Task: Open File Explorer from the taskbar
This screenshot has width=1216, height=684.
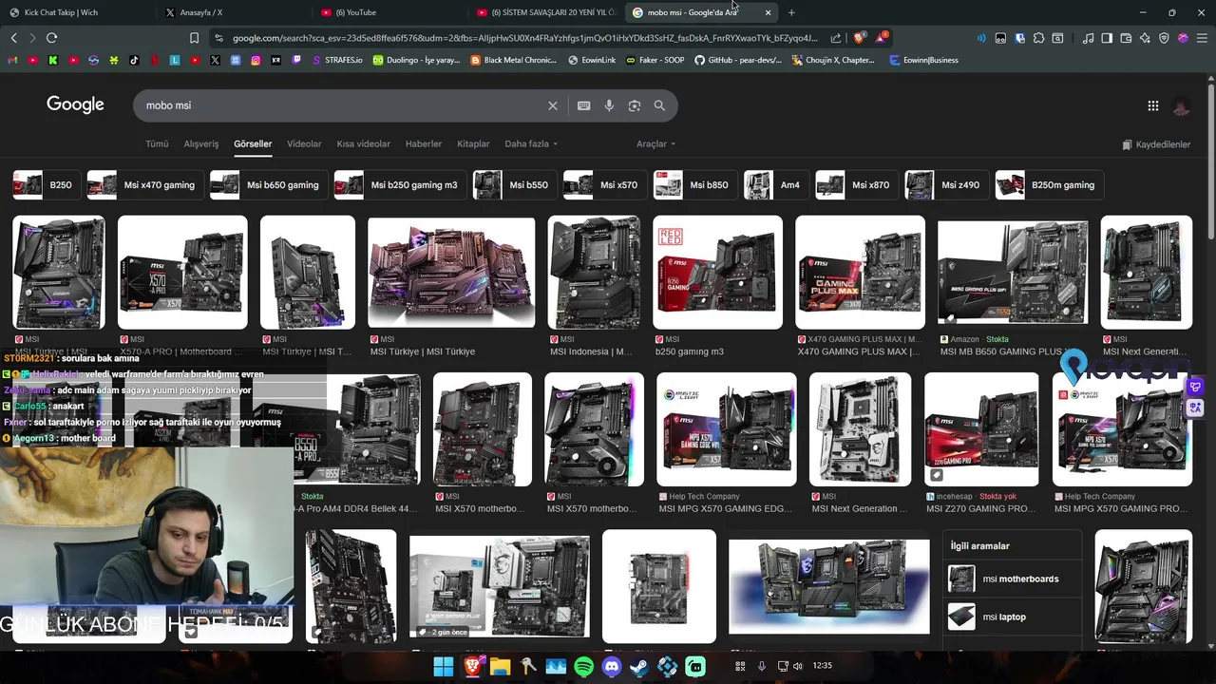Action: (500, 667)
